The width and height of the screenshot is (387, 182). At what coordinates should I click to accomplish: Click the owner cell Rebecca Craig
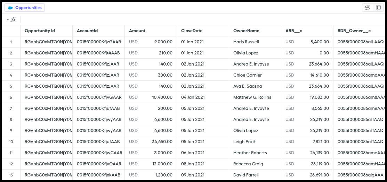coord(255,164)
